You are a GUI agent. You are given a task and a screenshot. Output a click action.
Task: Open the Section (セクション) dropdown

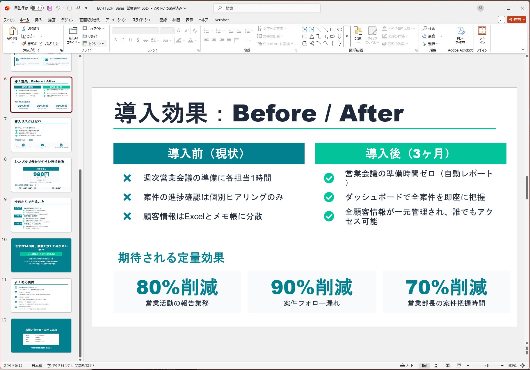[x=94, y=44]
